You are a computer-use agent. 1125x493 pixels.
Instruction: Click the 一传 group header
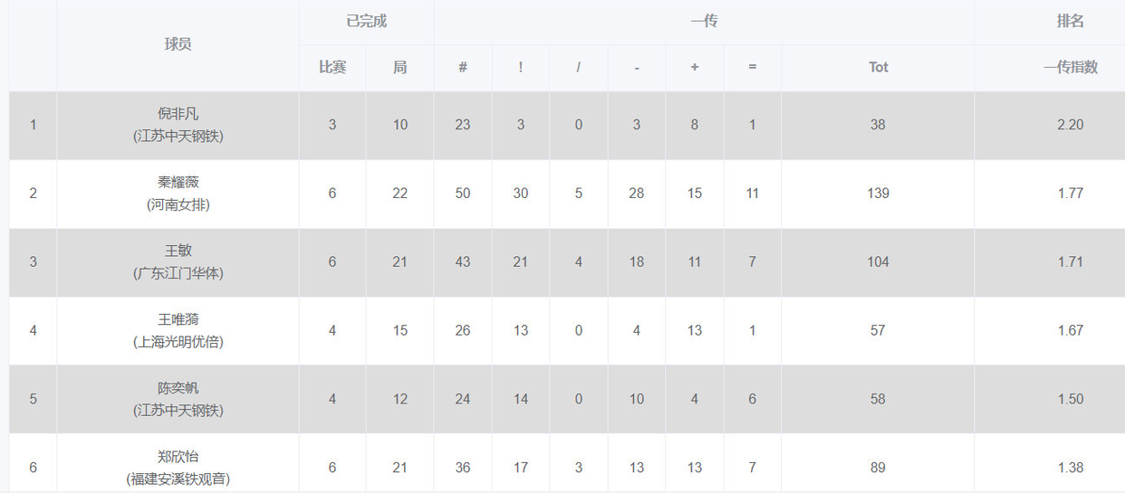[704, 22]
